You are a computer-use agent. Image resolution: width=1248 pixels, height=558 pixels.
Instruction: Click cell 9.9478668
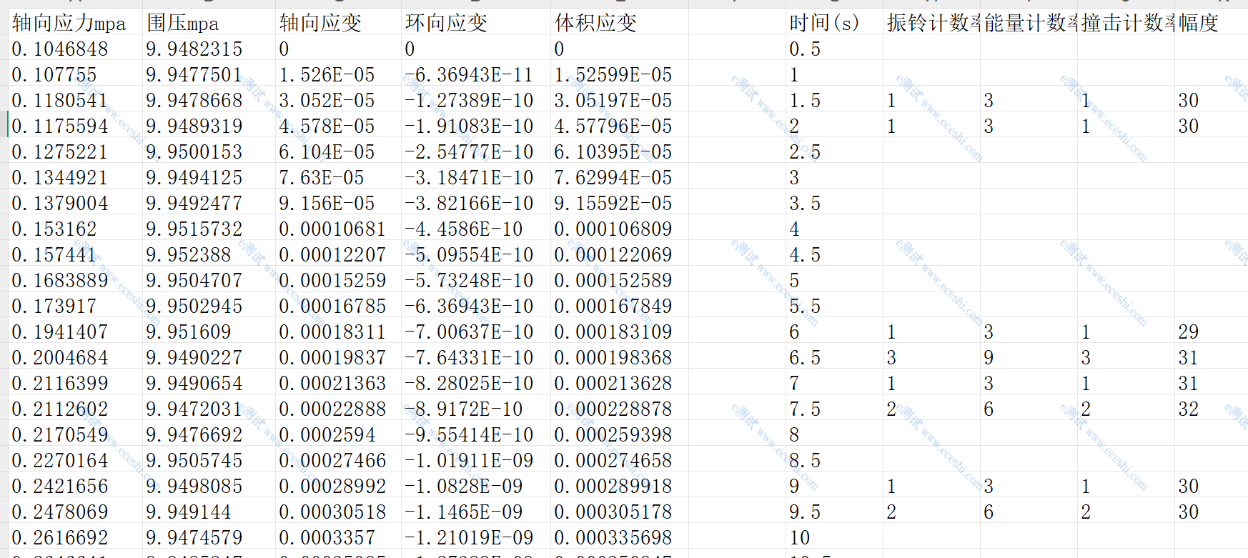pos(209,99)
